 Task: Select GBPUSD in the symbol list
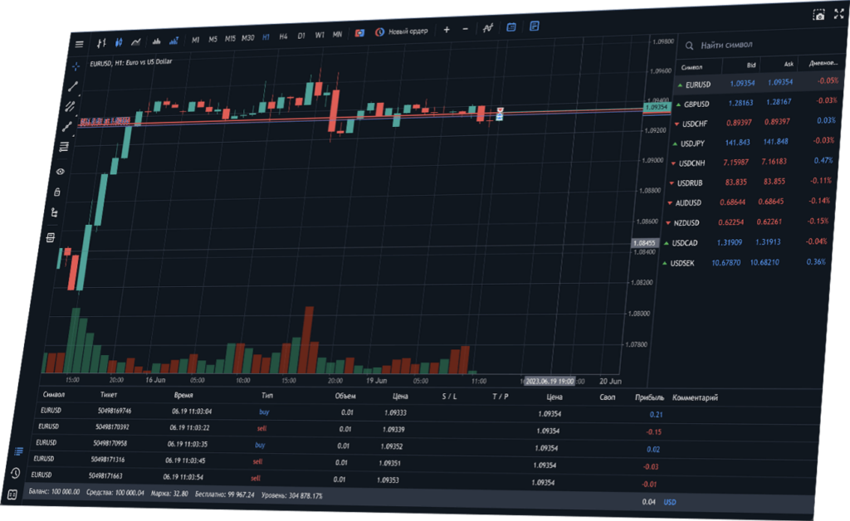click(x=696, y=104)
